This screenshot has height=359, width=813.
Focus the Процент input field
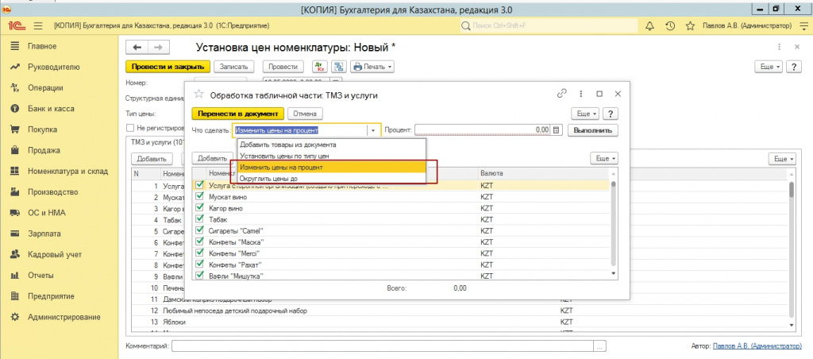[x=483, y=130]
